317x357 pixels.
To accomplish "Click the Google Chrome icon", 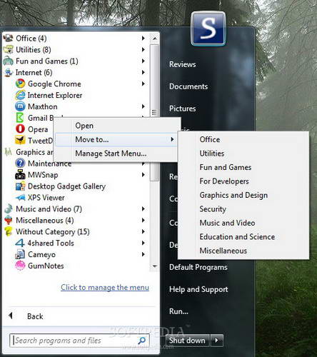I will pos(20,84).
